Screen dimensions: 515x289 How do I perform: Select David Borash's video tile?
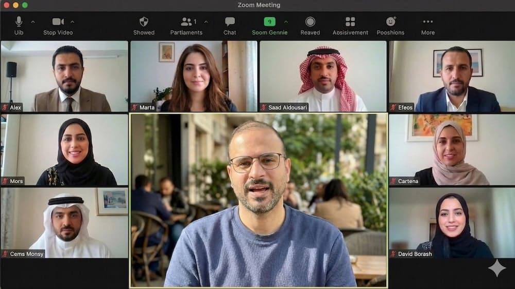coord(452,223)
